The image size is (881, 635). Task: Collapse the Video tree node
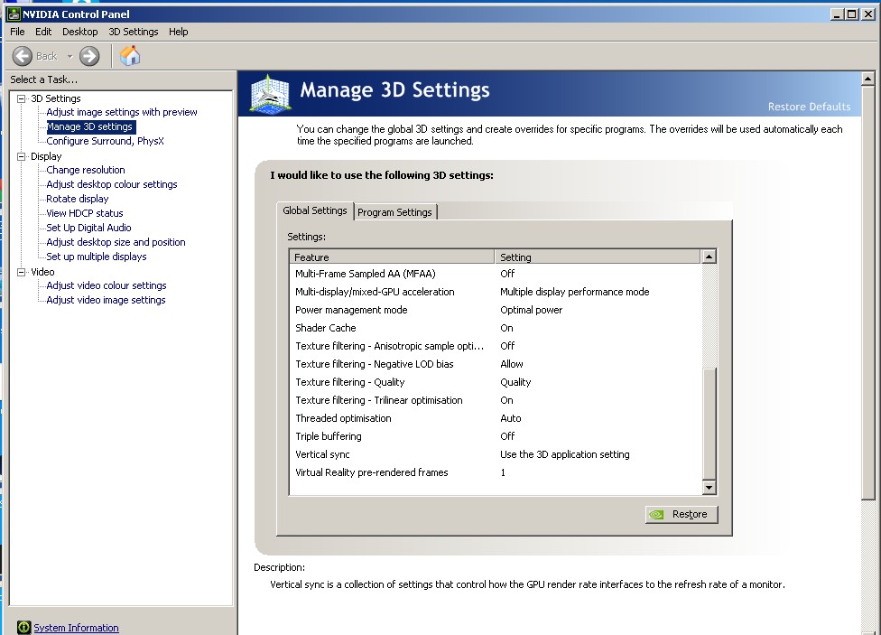click(x=22, y=272)
